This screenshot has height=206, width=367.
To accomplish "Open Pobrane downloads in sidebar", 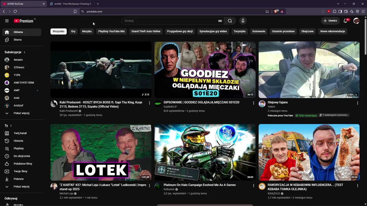I will click(x=22, y=179).
